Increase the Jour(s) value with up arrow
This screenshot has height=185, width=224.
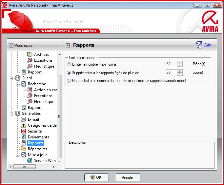point(180,71)
